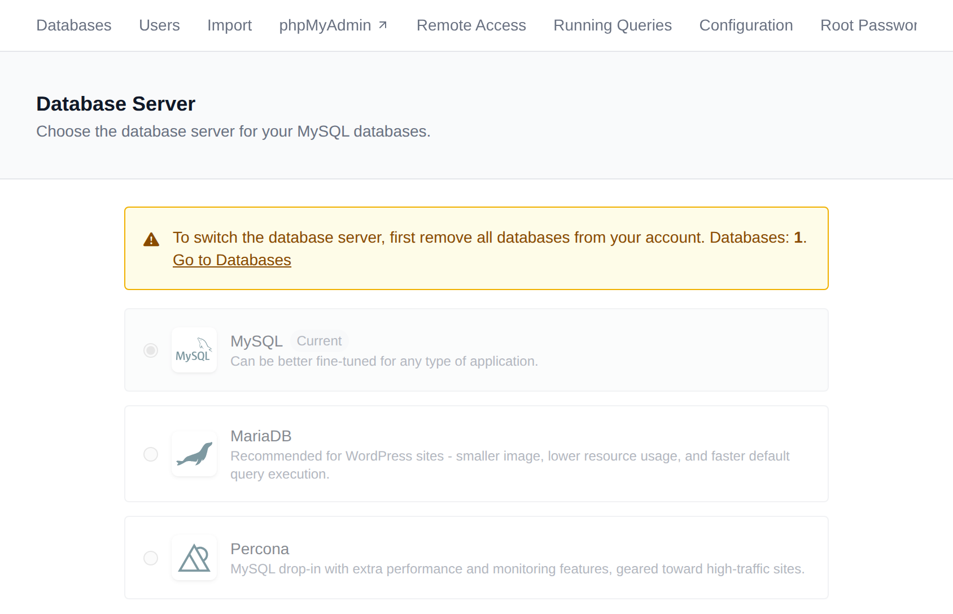Open Running Queries tab
This screenshot has width=953, height=614.
tap(613, 25)
